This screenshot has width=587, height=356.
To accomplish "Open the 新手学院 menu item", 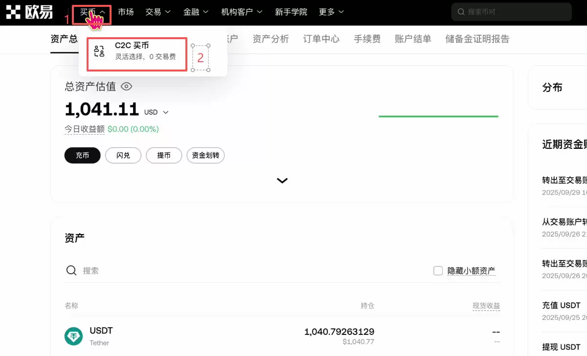I will 292,12.
